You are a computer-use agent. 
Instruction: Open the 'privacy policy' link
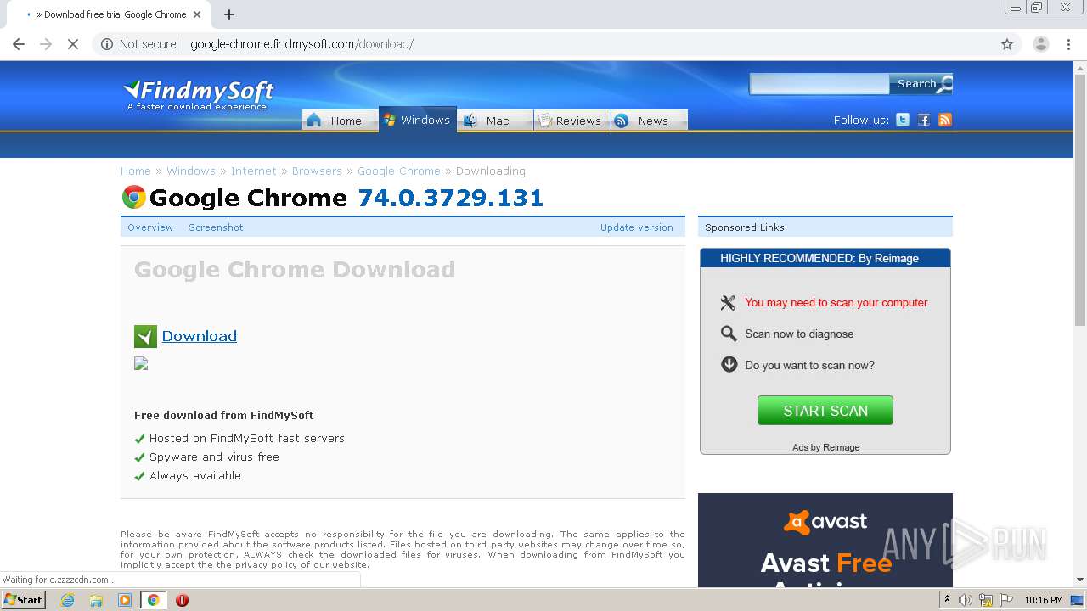tap(266, 565)
